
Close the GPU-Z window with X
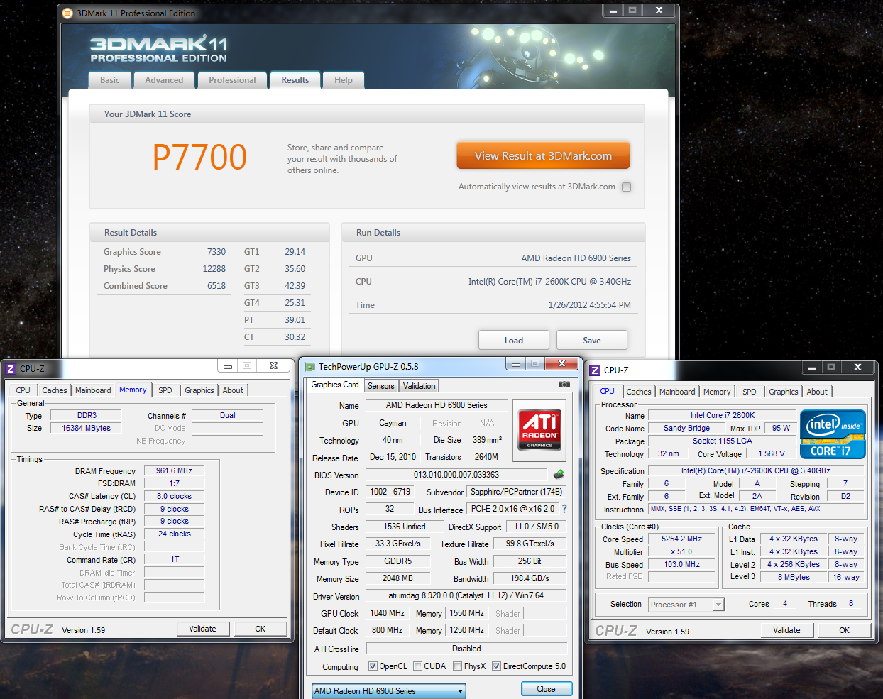click(x=561, y=364)
